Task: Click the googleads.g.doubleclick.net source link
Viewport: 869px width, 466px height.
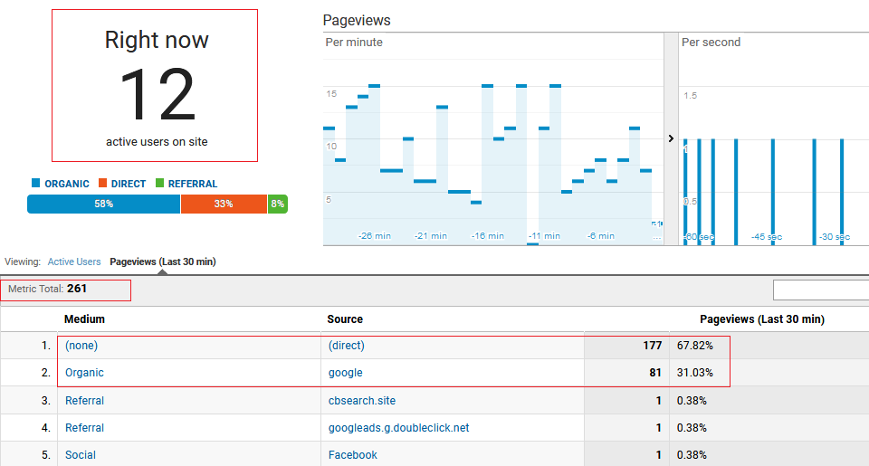Action: pyautogui.click(x=399, y=427)
